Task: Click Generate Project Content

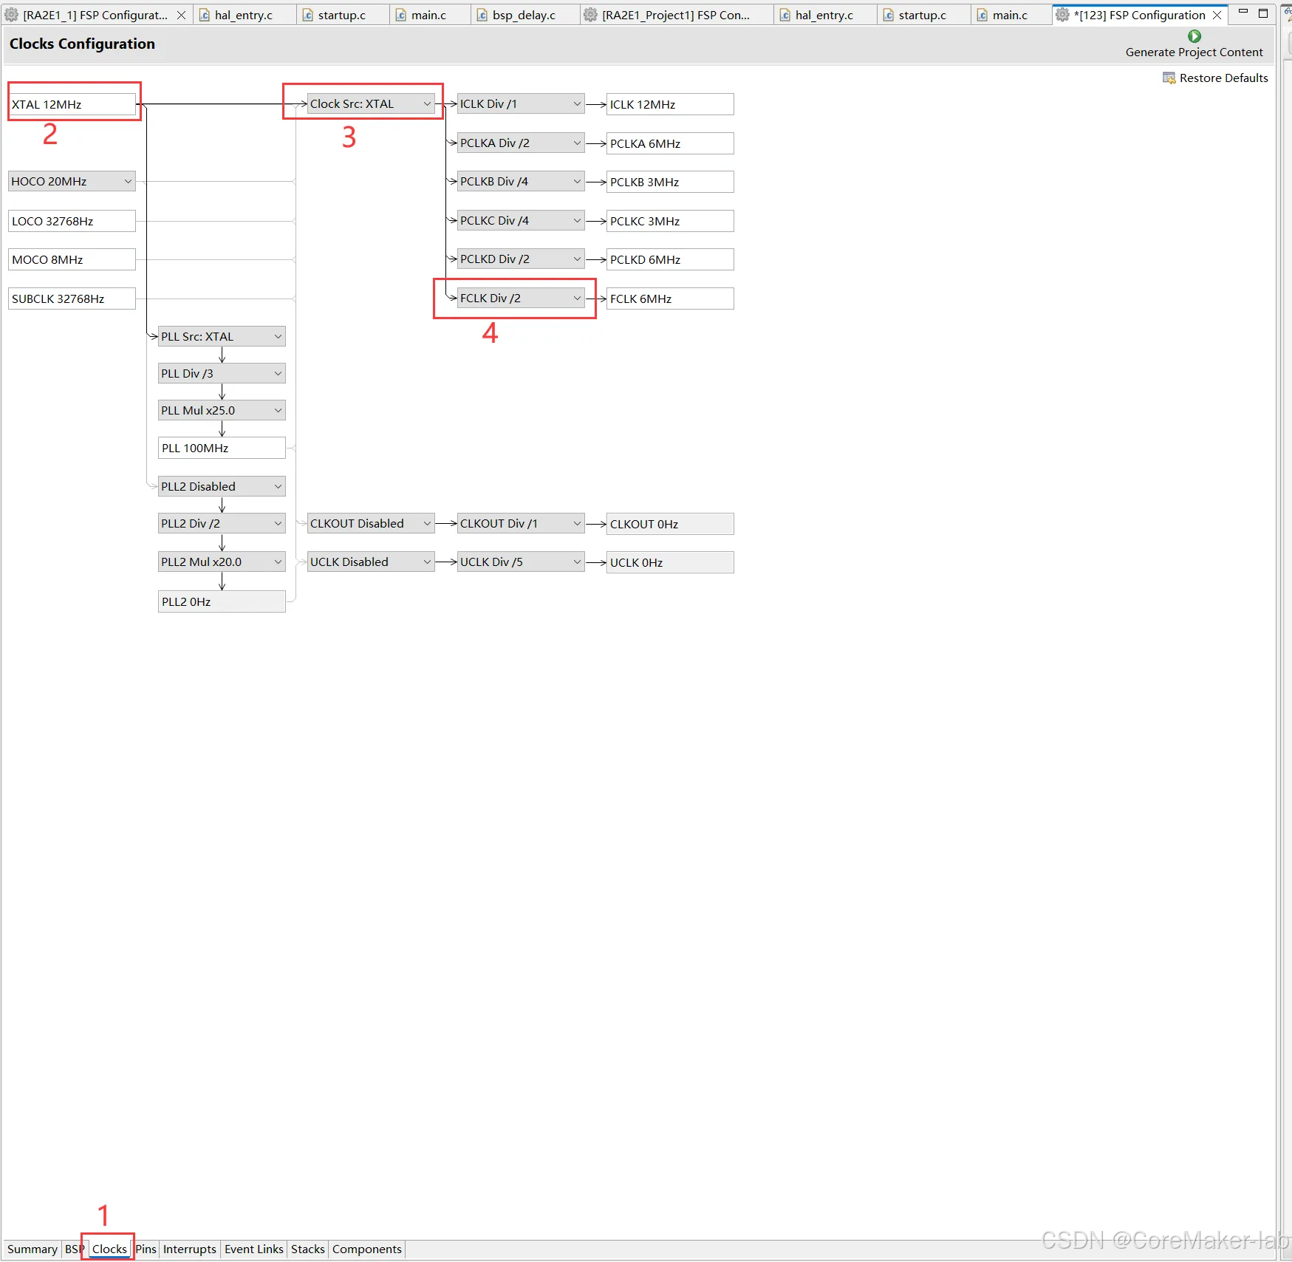Action: (x=1194, y=52)
